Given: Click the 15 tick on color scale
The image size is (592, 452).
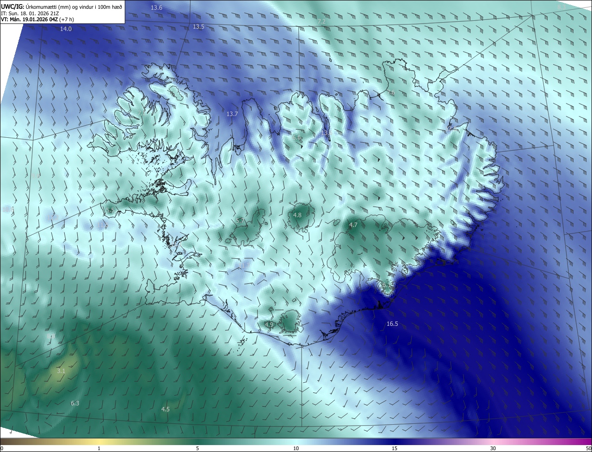Looking at the screenshot, I should coord(395,448).
